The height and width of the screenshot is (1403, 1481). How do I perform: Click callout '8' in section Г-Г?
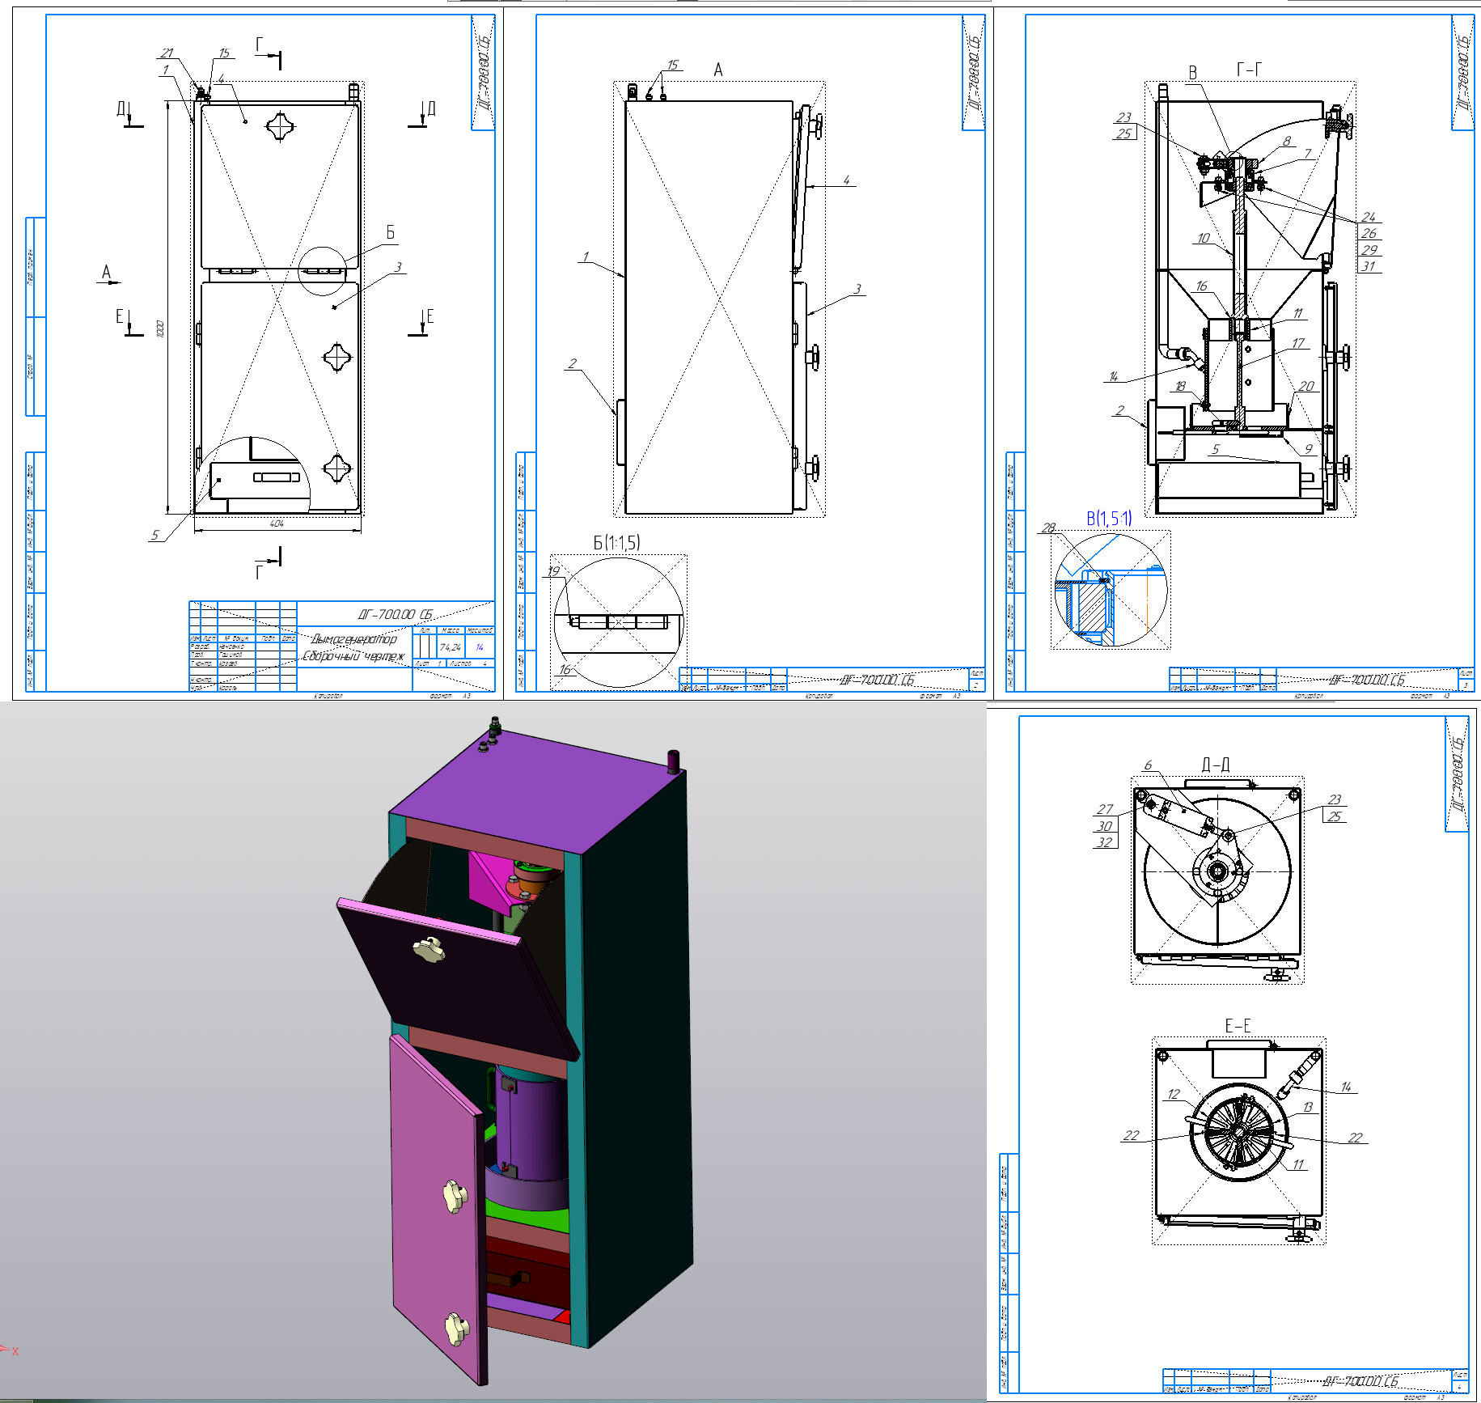tap(1287, 141)
